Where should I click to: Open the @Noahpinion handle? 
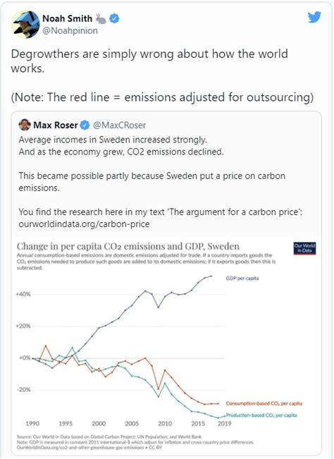point(70,31)
